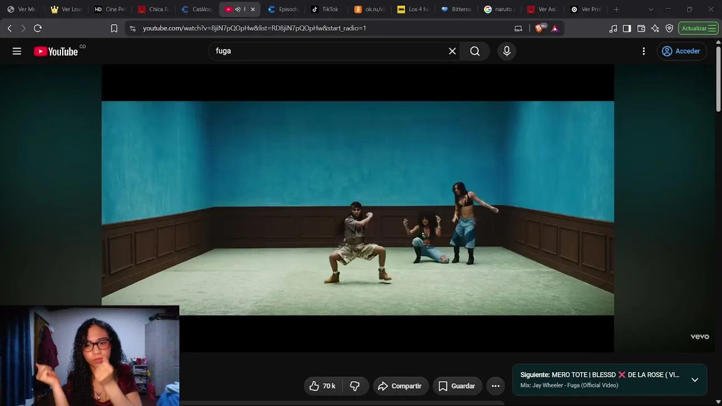Screen dimensions: 722x406
Task: Mute the YouTube tab audio icon
Action: (237, 9)
